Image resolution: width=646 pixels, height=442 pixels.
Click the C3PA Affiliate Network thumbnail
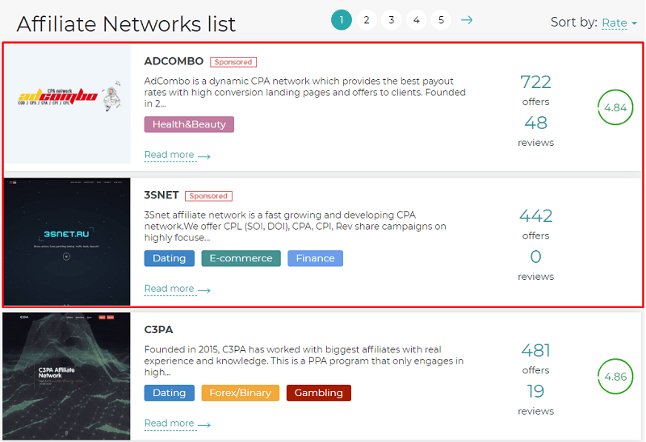tap(66, 376)
